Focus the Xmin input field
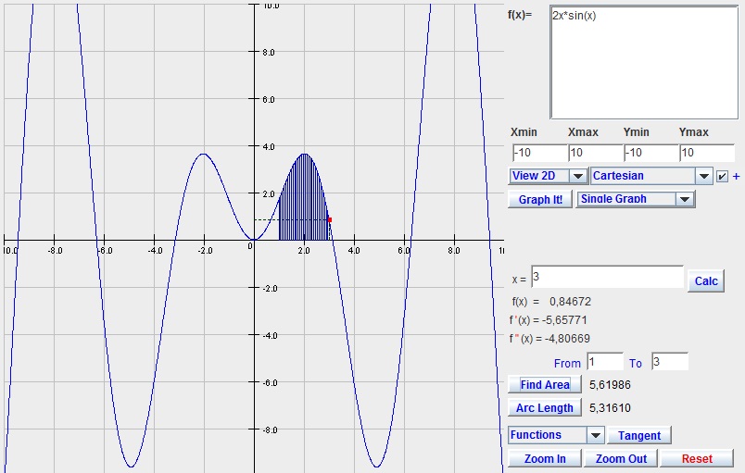745x473 pixels. coord(537,153)
